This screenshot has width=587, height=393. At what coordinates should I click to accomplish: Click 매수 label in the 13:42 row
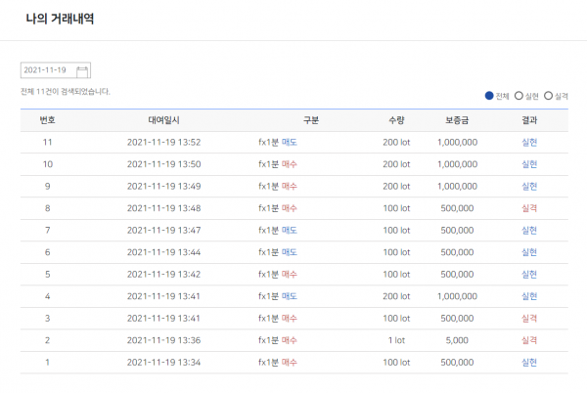[x=290, y=275]
